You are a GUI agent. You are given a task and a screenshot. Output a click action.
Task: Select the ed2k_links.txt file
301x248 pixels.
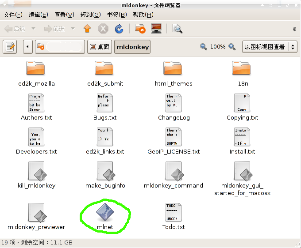click(x=105, y=141)
